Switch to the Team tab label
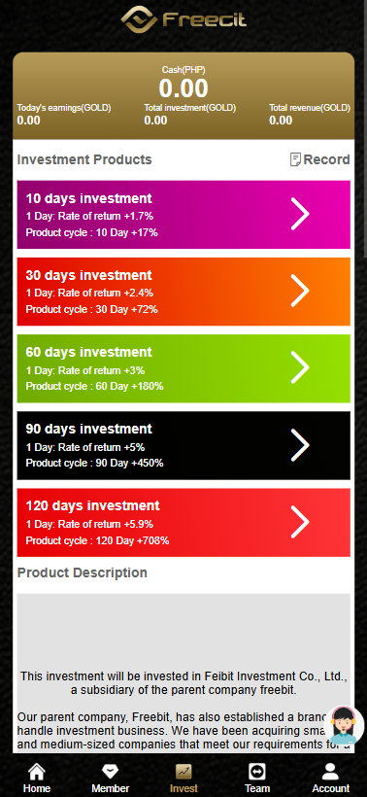The image size is (367, 797). pyautogui.click(x=257, y=788)
